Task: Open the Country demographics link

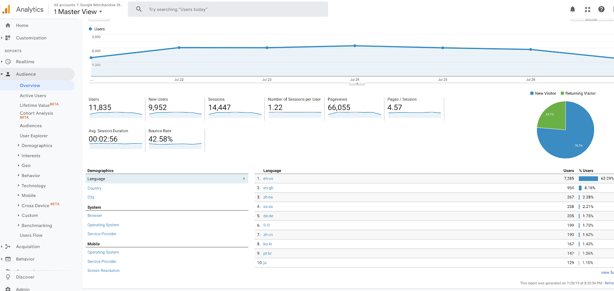Action: pos(94,188)
